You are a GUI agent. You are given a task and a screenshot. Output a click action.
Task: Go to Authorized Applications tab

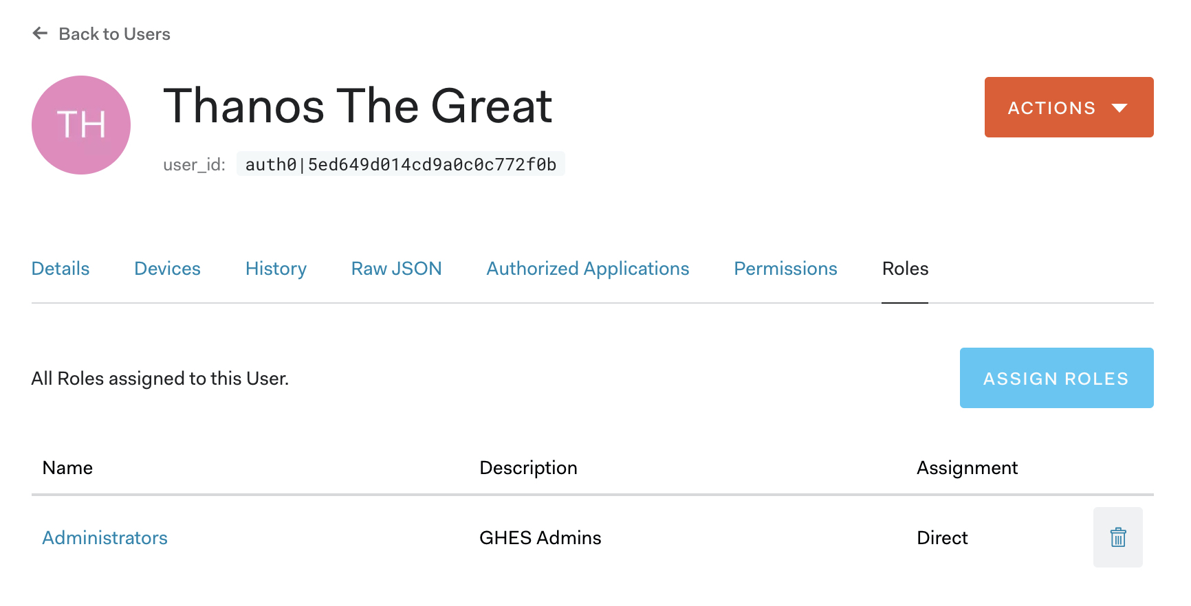coord(587,269)
